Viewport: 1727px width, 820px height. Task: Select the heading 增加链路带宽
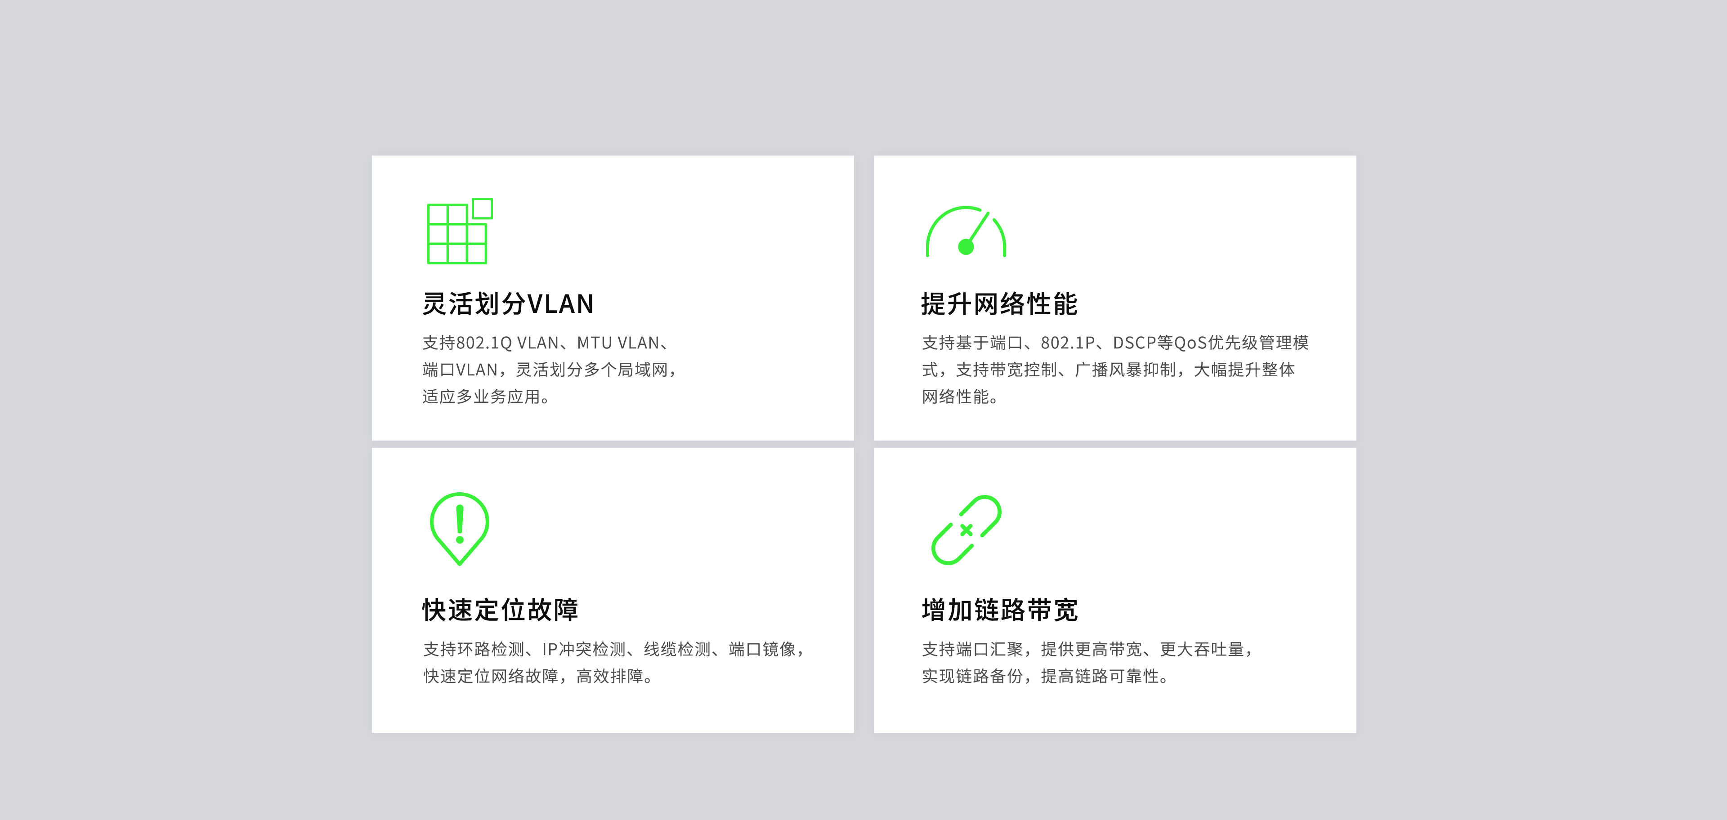tap(1000, 610)
